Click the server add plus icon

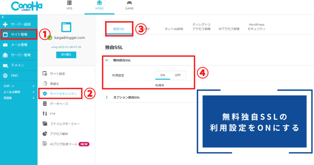tap(5, 24)
